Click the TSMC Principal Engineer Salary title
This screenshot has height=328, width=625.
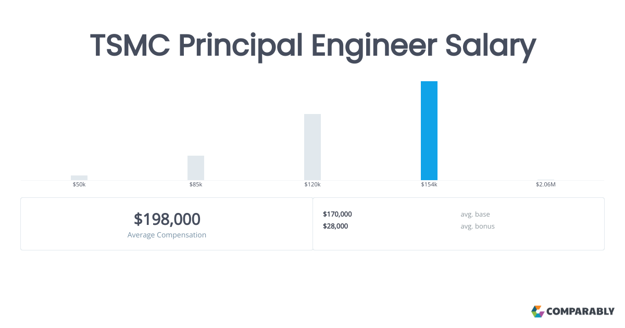tap(312, 46)
